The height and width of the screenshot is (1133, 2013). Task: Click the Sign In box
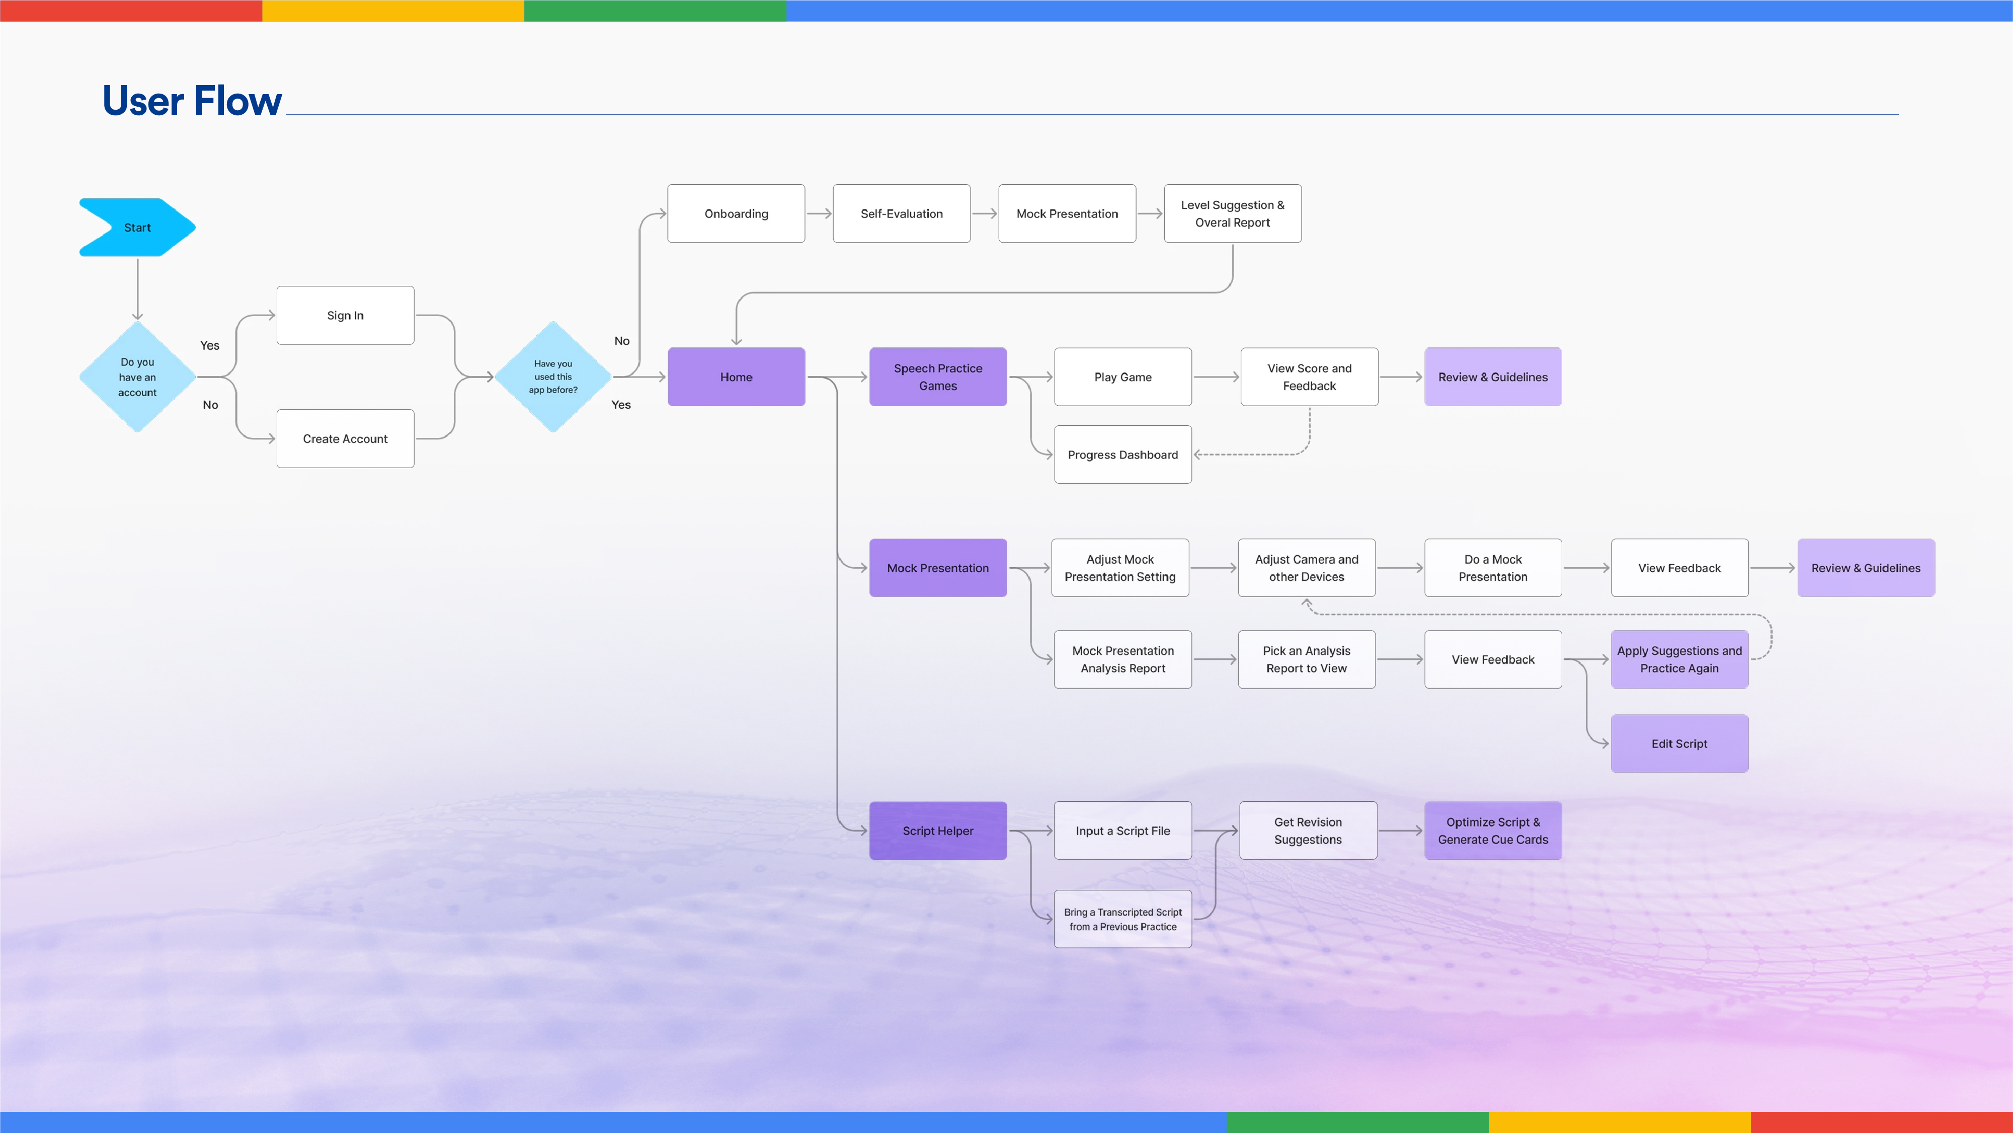coord(346,315)
